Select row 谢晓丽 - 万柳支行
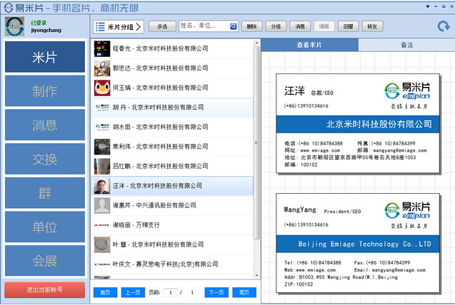Image resolution: width=455 pixels, height=305 pixels. pyautogui.click(x=173, y=225)
